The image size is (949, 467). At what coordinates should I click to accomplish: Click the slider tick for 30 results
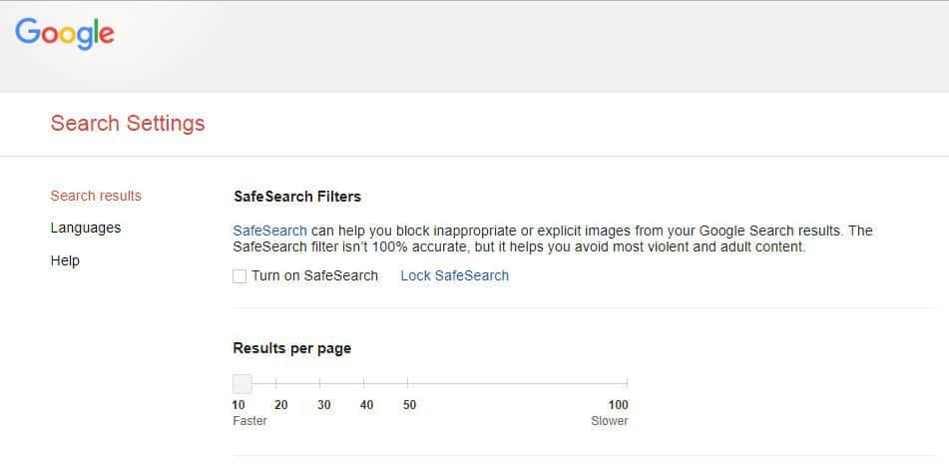tap(320, 383)
